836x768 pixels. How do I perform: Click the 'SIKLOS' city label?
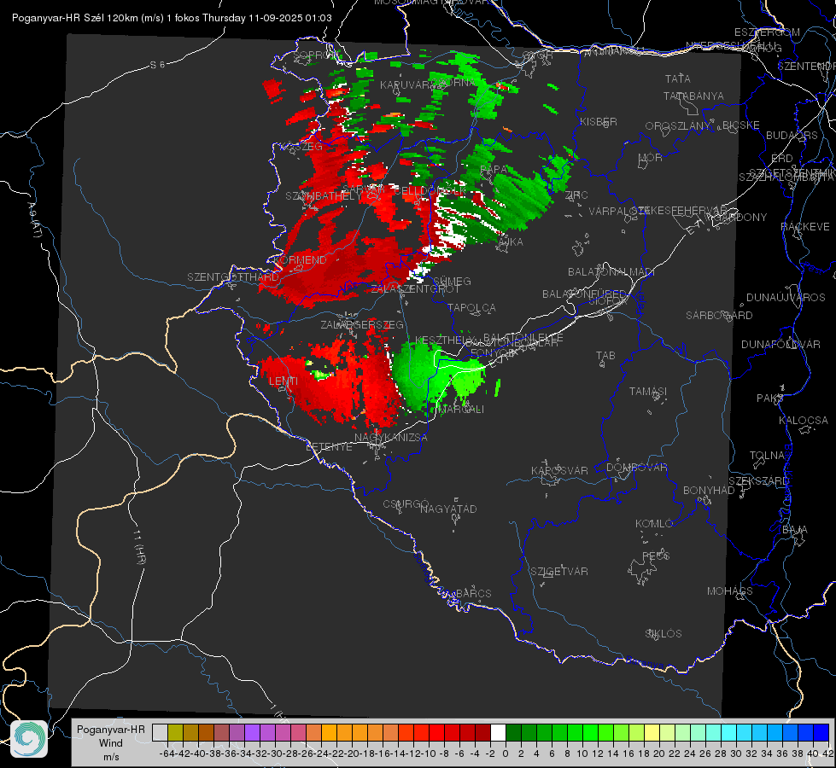point(664,634)
